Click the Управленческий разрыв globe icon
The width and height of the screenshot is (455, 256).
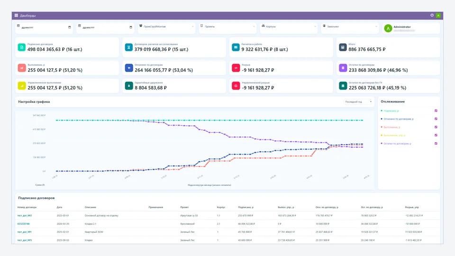pos(236,86)
